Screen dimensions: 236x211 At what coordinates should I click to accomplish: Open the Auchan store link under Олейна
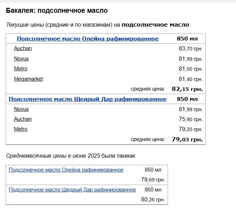[x=23, y=48]
